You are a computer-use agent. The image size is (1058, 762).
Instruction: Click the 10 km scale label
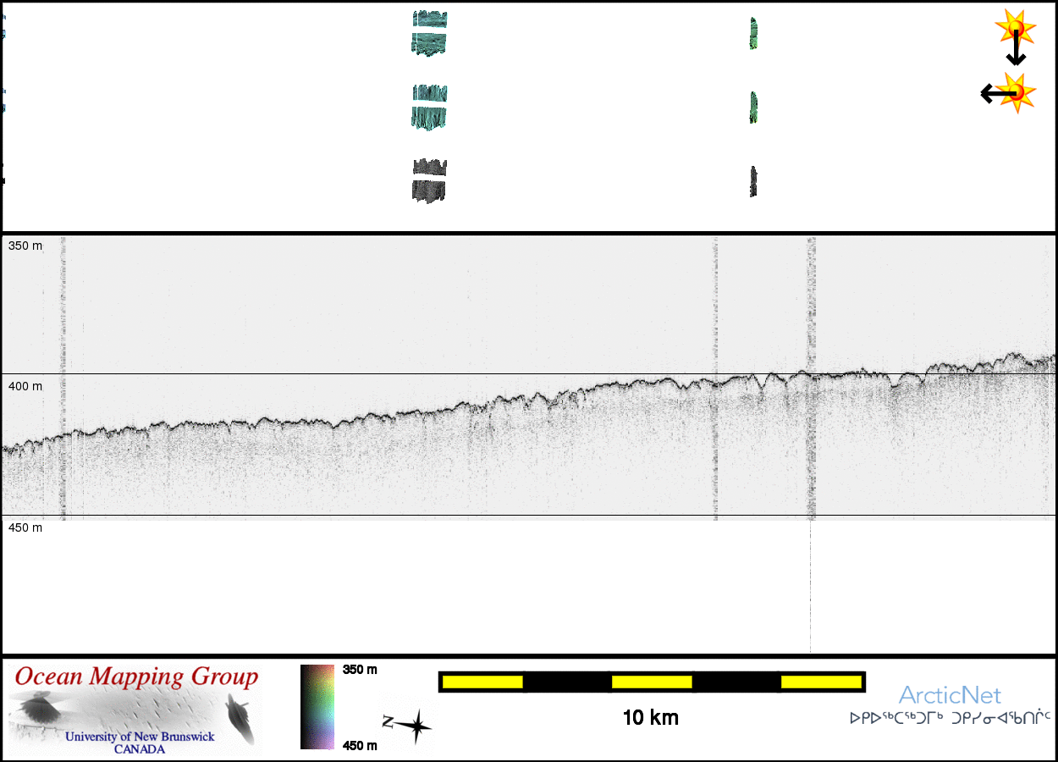click(650, 718)
